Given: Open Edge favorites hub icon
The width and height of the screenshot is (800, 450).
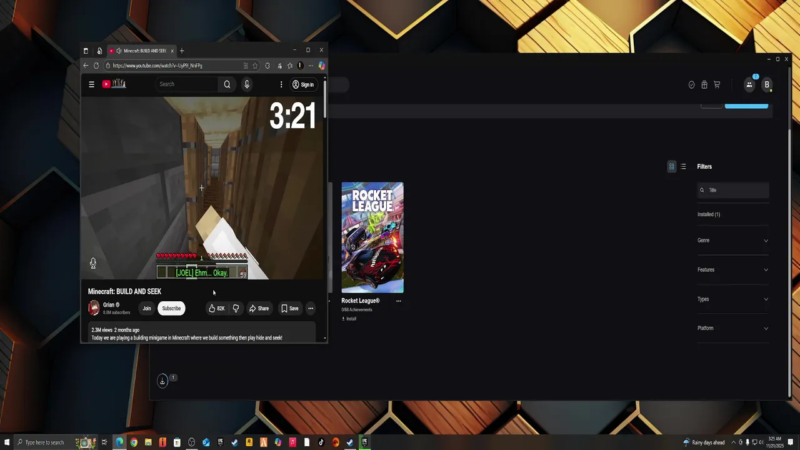Looking at the screenshot, I should coord(290,66).
